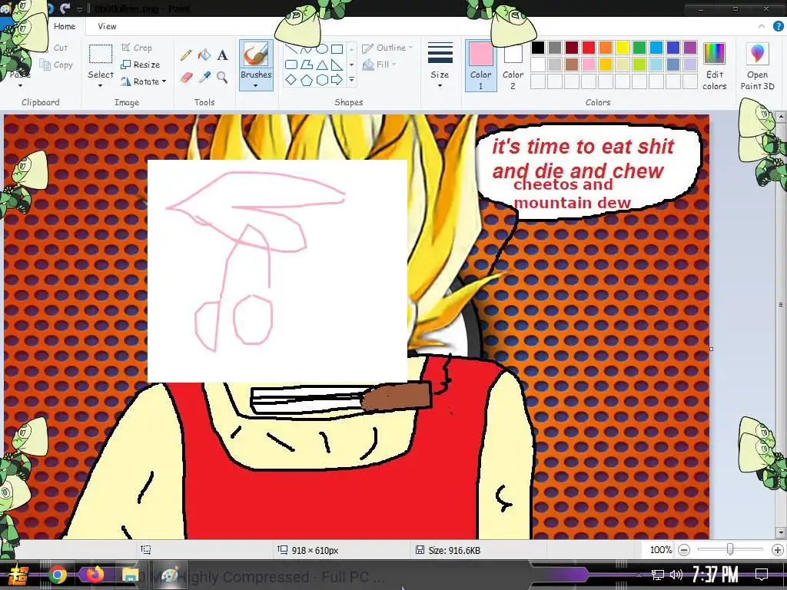The height and width of the screenshot is (590, 787).
Task: Click the volume icon in system tray
Action: coord(676,575)
